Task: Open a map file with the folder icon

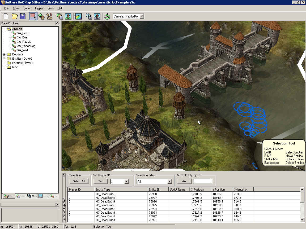Action: pyautogui.click(x=14, y=16)
